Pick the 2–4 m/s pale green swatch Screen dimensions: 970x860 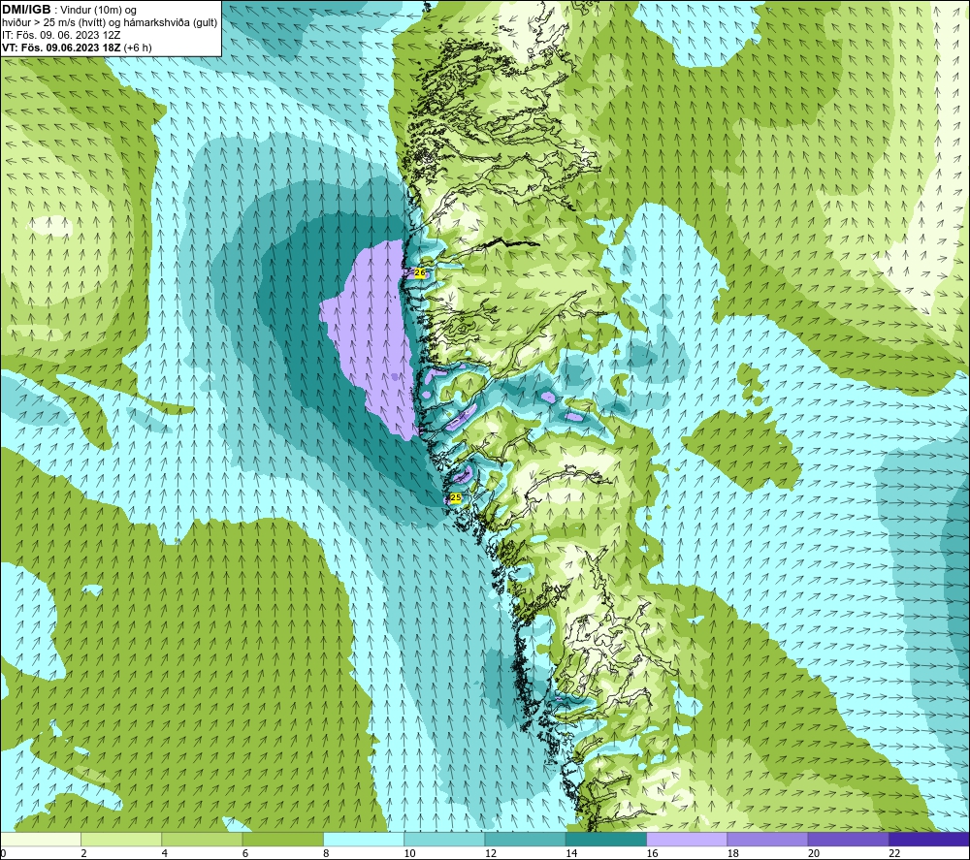(x=121, y=839)
